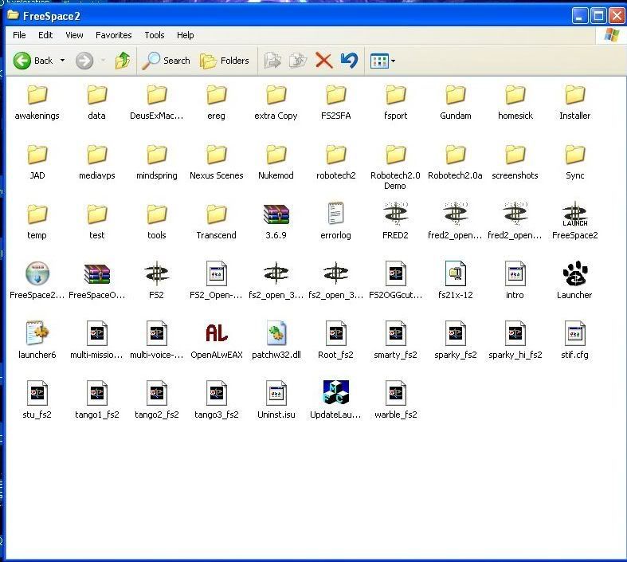Select the mediavps folder
This screenshot has width=627, height=562.
point(96,162)
